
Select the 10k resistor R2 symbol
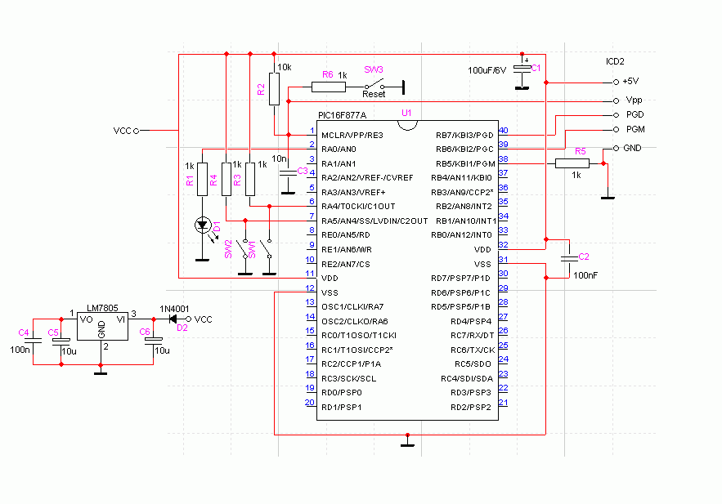pos(275,89)
